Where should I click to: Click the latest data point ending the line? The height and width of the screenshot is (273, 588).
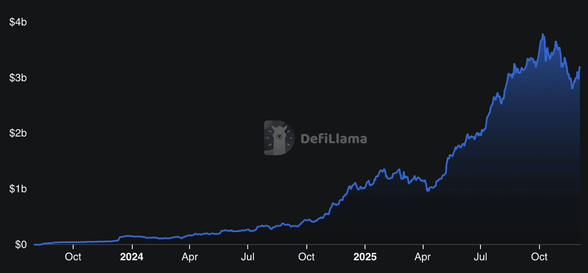580,67
